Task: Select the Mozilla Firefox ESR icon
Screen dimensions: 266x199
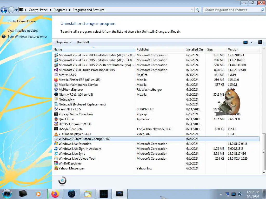Action: click(x=56, y=80)
